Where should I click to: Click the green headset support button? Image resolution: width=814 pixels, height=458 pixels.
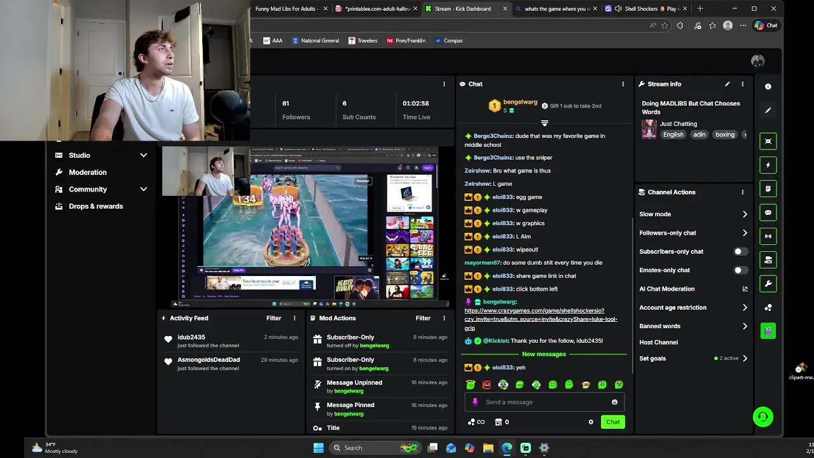pyautogui.click(x=762, y=417)
